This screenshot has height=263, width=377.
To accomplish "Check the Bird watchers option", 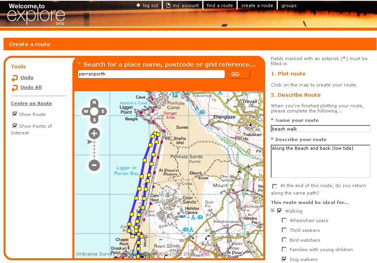I will [x=284, y=240].
